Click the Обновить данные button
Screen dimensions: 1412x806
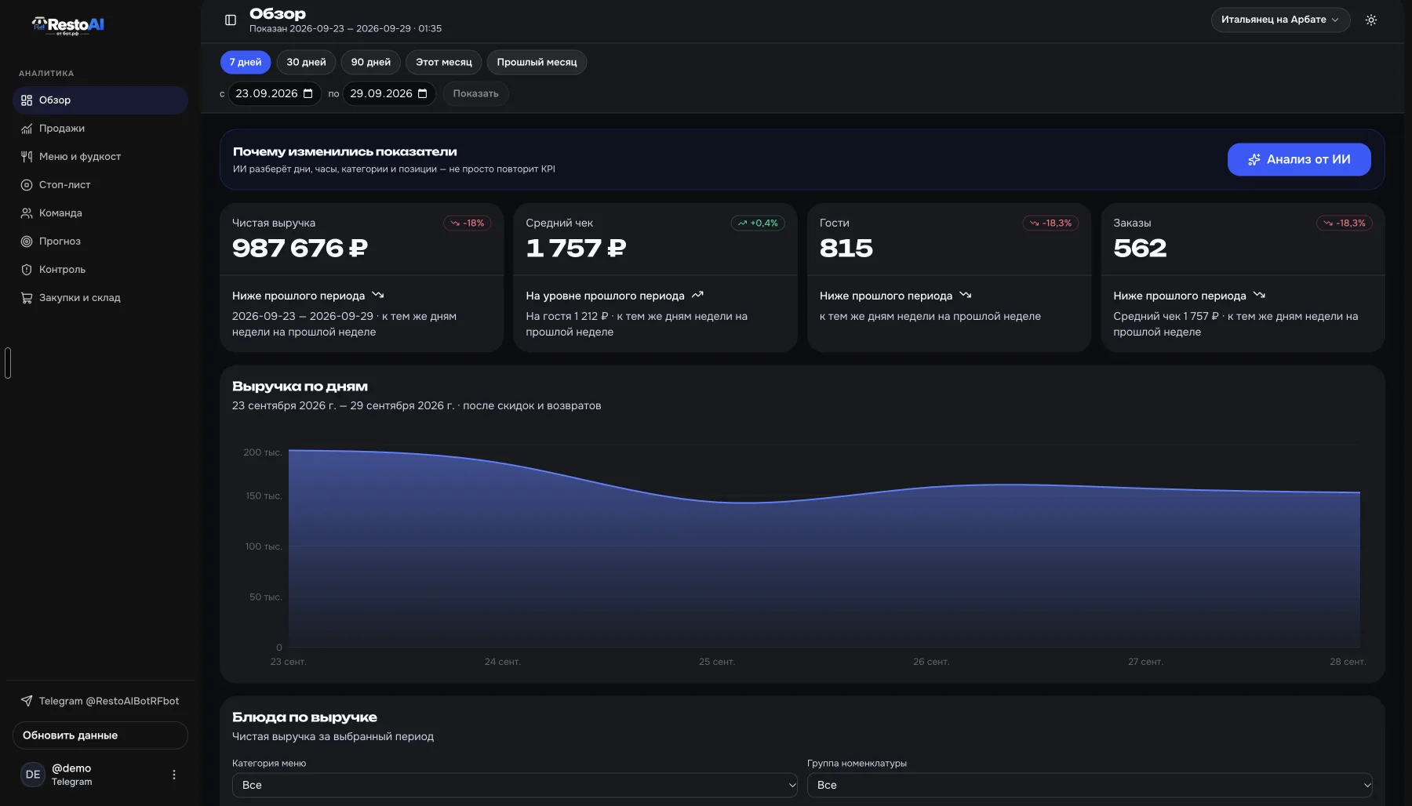pyautogui.click(x=100, y=735)
